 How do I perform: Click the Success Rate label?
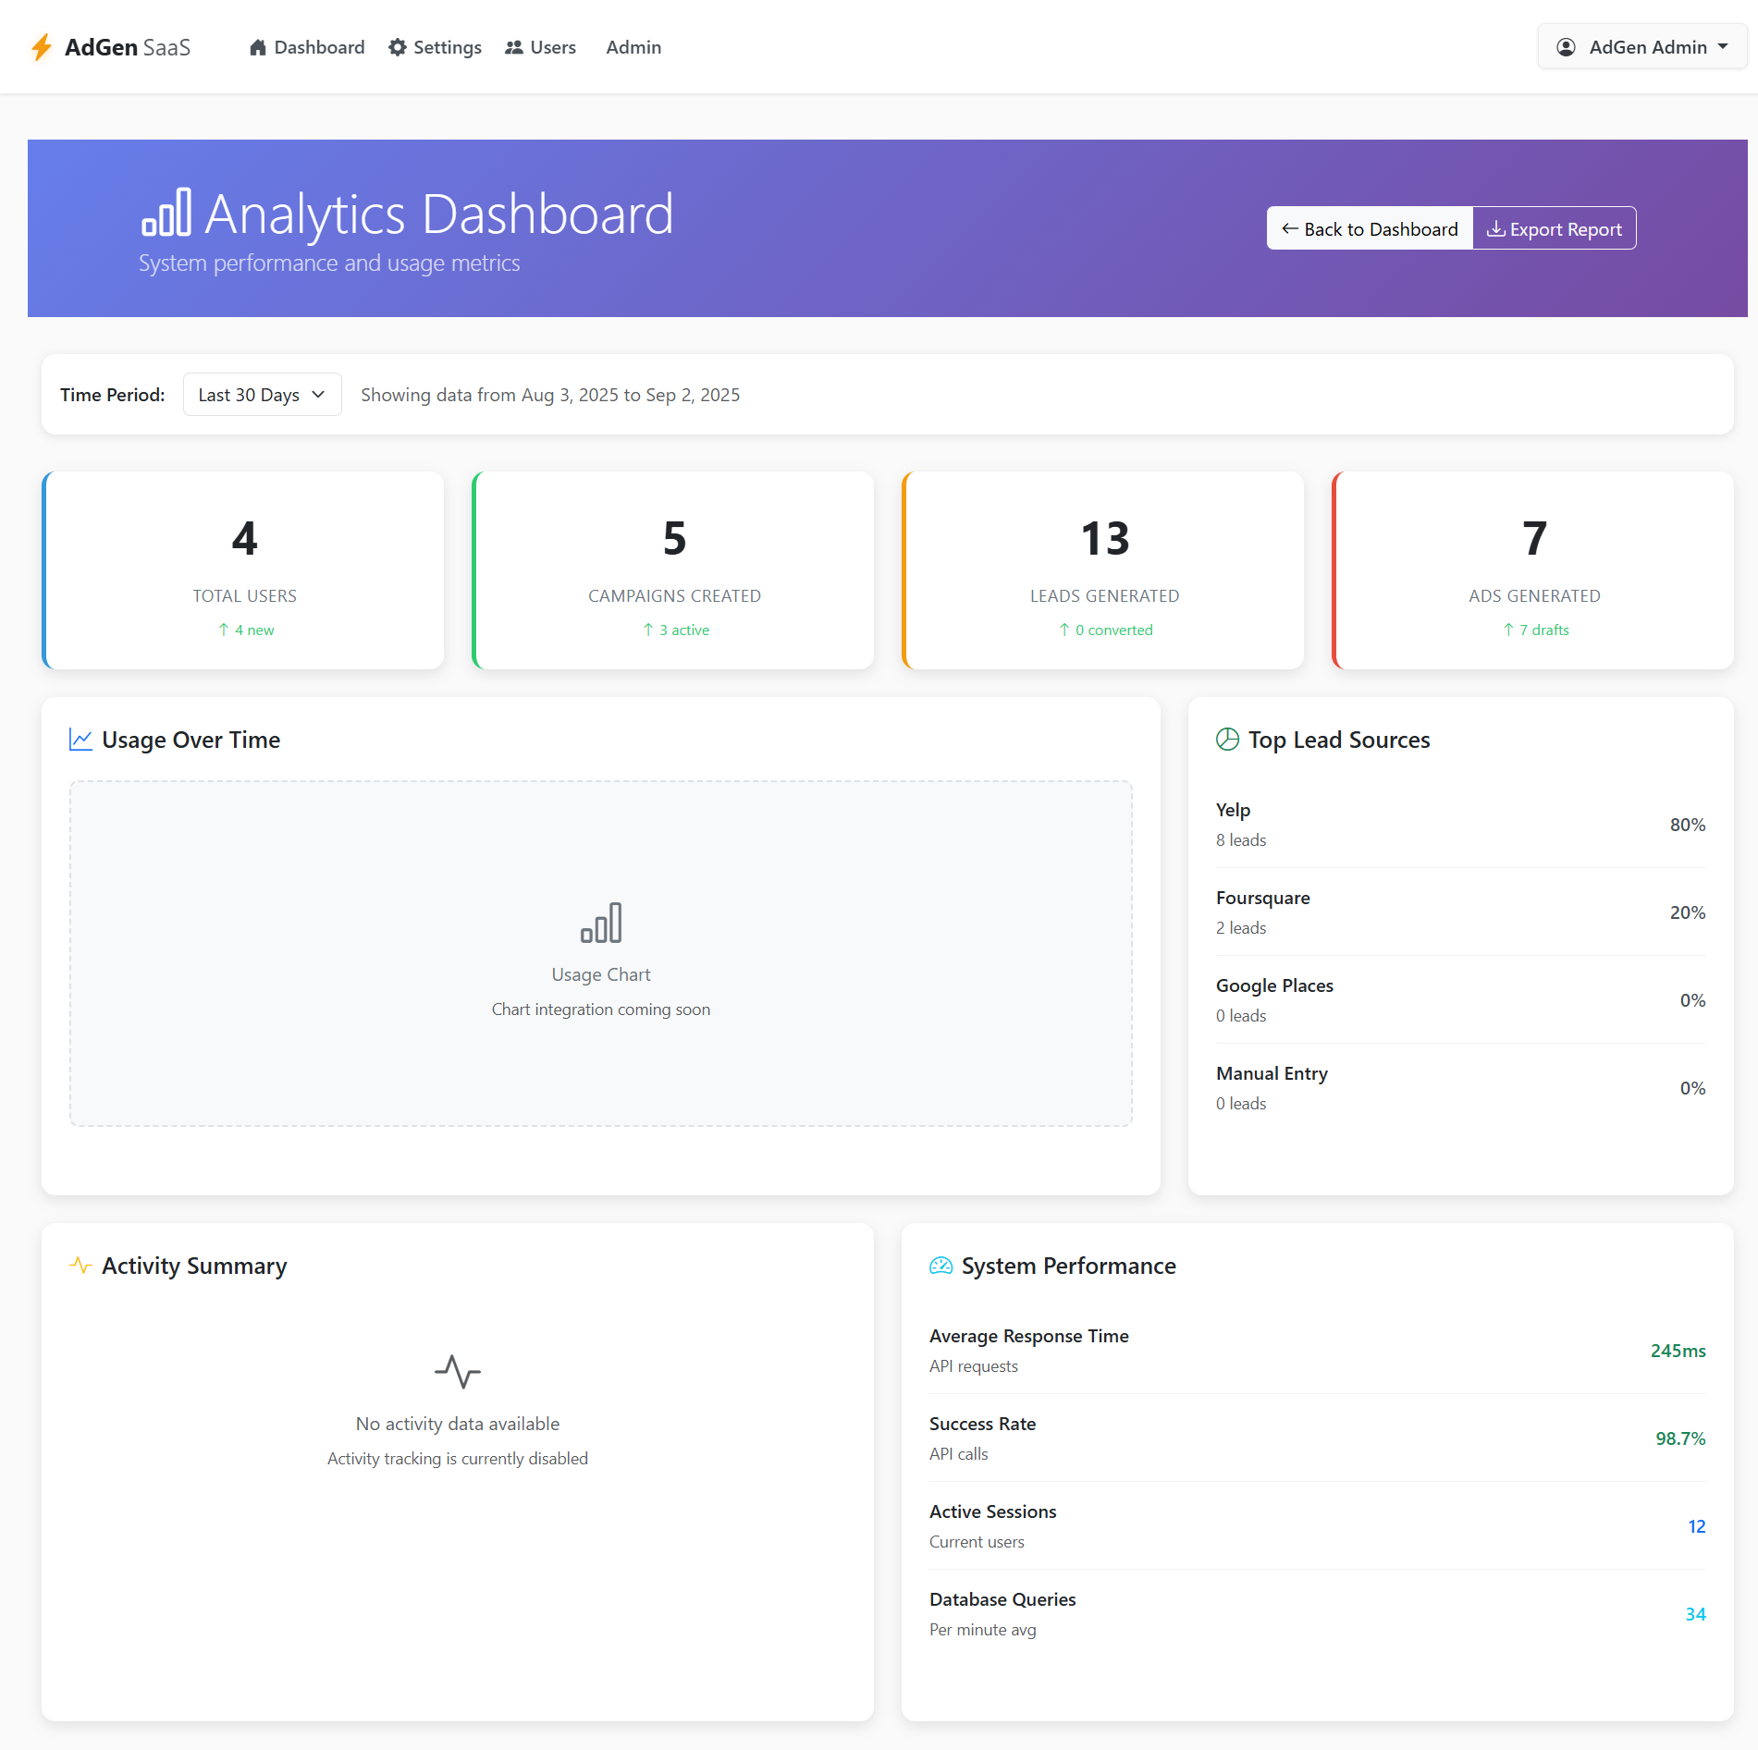pyautogui.click(x=982, y=1424)
